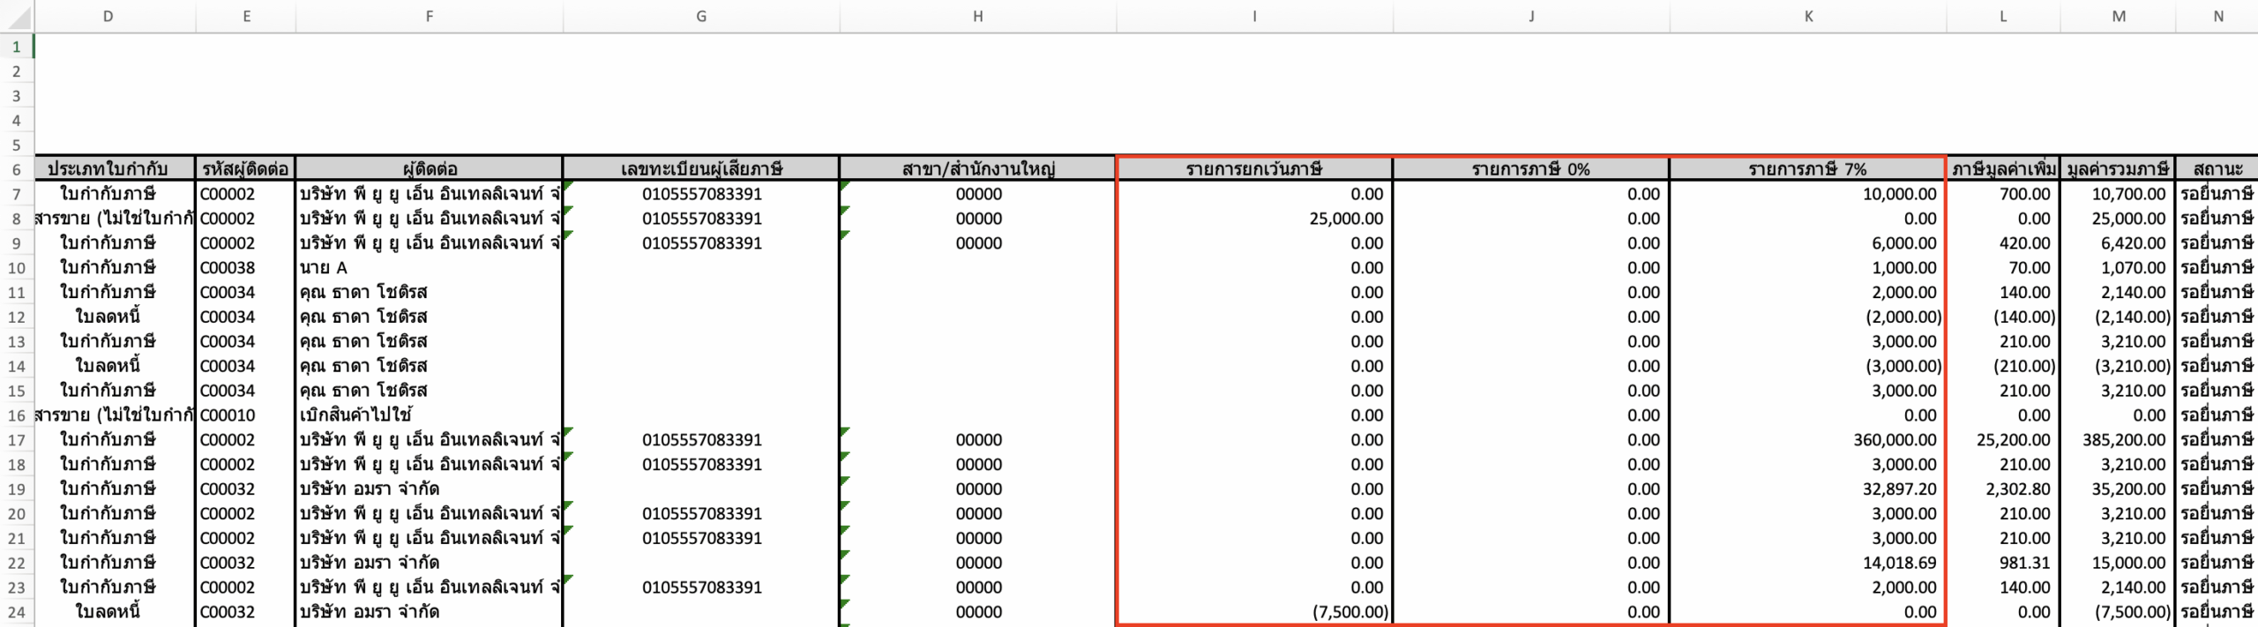Click contact name เบิกสินค้าไปใช้
The width and height of the screenshot is (2258, 627).
[x=430, y=415]
